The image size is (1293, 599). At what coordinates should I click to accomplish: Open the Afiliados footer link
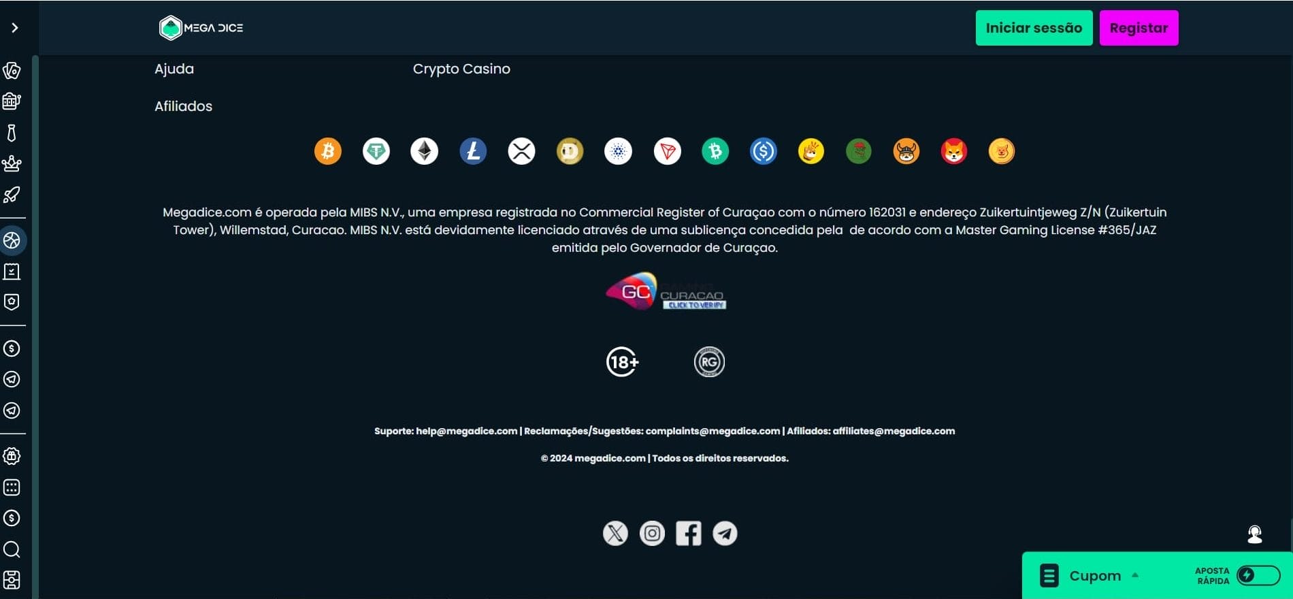pyautogui.click(x=183, y=106)
